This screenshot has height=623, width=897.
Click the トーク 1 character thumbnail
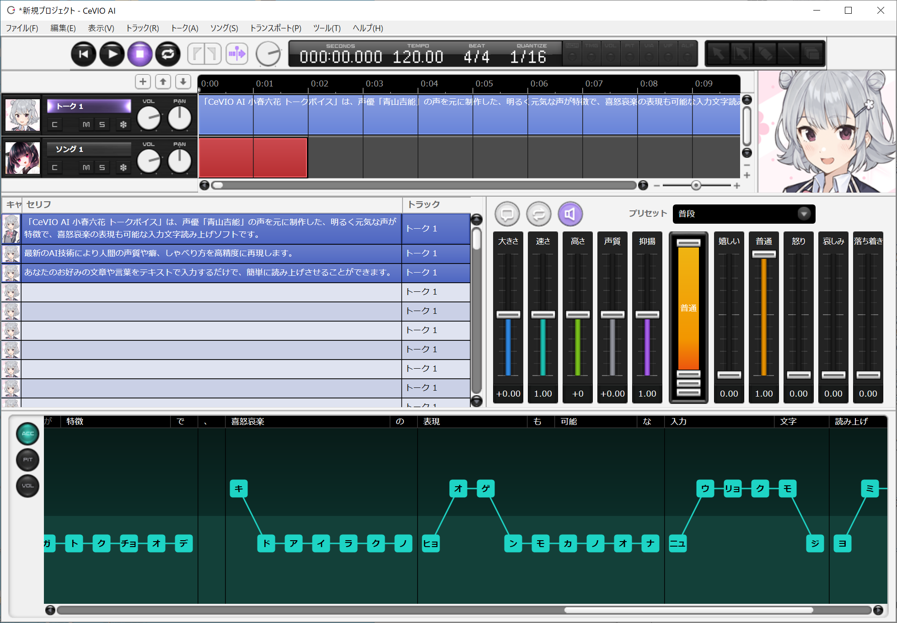point(22,115)
